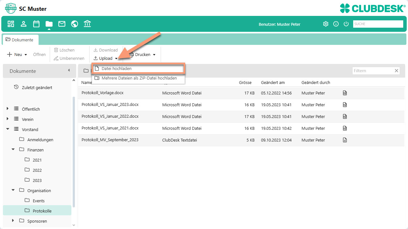
Task: Expand the Sponsoren folder node
Action: click(x=13, y=221)
